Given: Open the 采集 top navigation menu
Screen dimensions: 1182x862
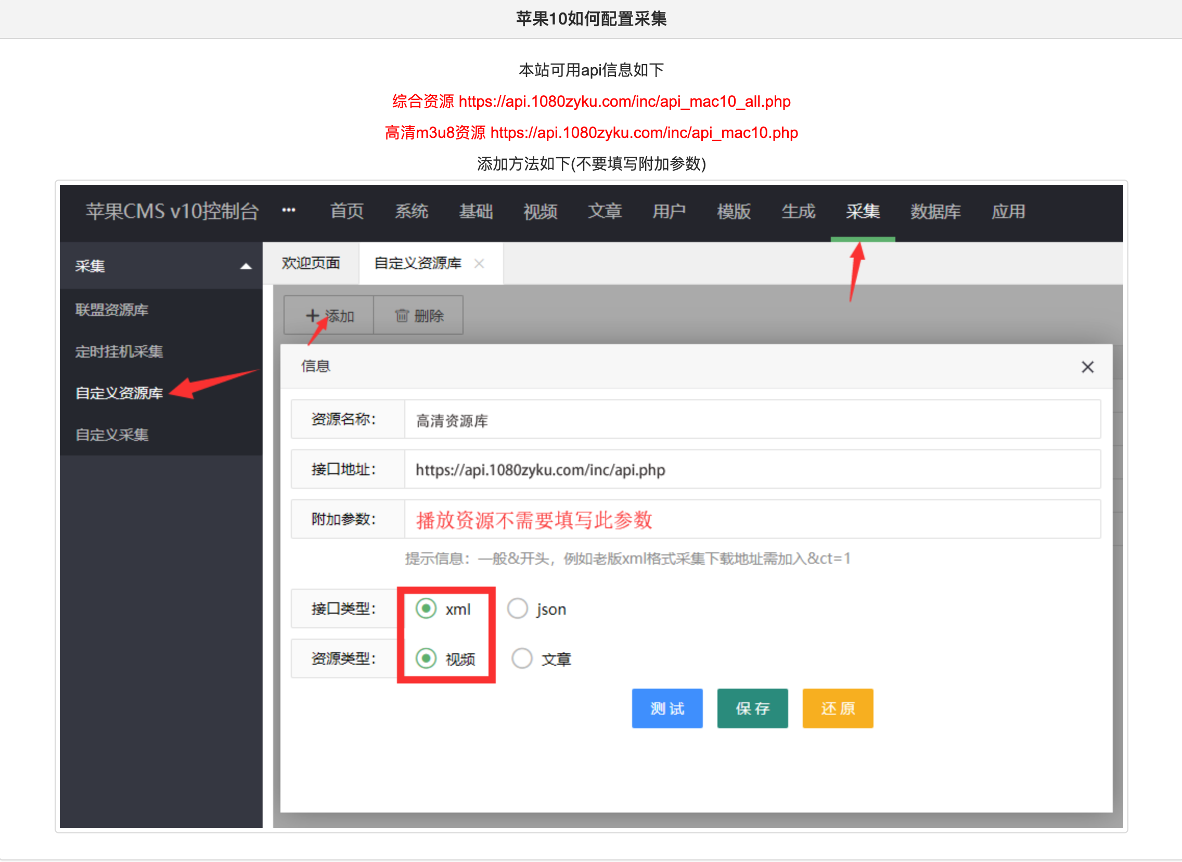Looking at the screenshot, I should point(863,212).
